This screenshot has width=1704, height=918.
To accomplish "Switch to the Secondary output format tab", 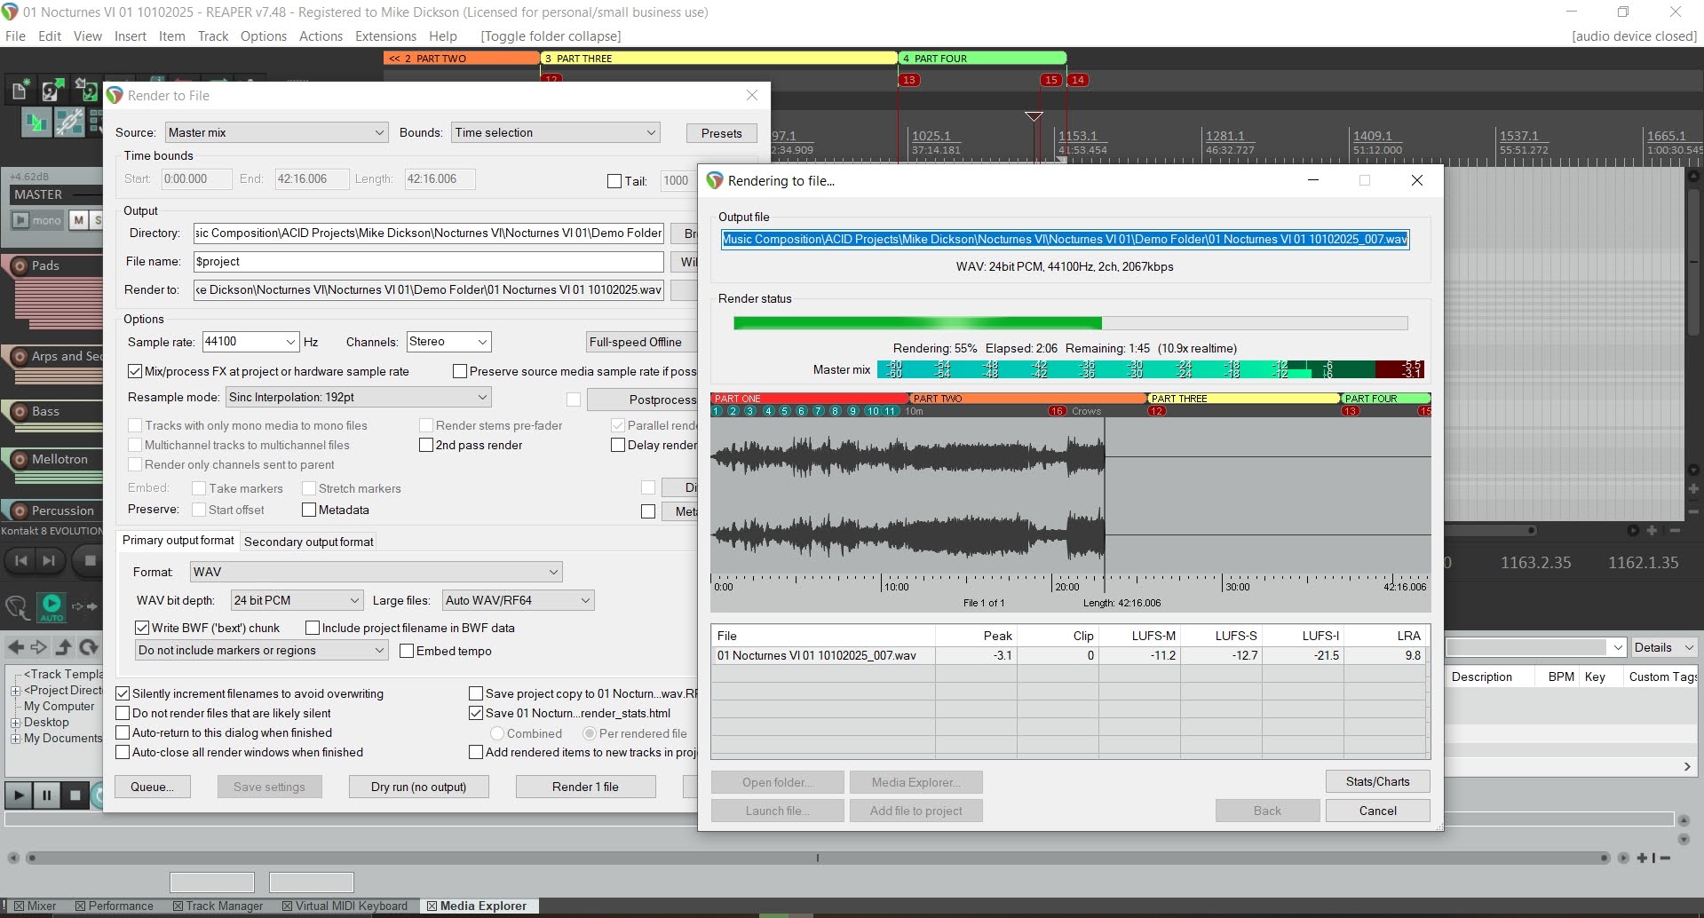I will point(308,542).
